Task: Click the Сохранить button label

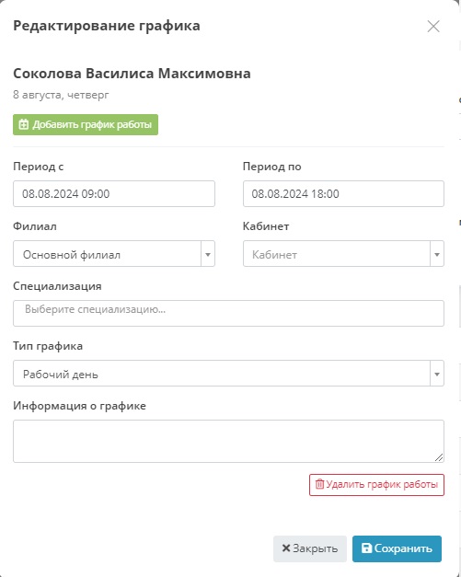Action: coord(403,548)
